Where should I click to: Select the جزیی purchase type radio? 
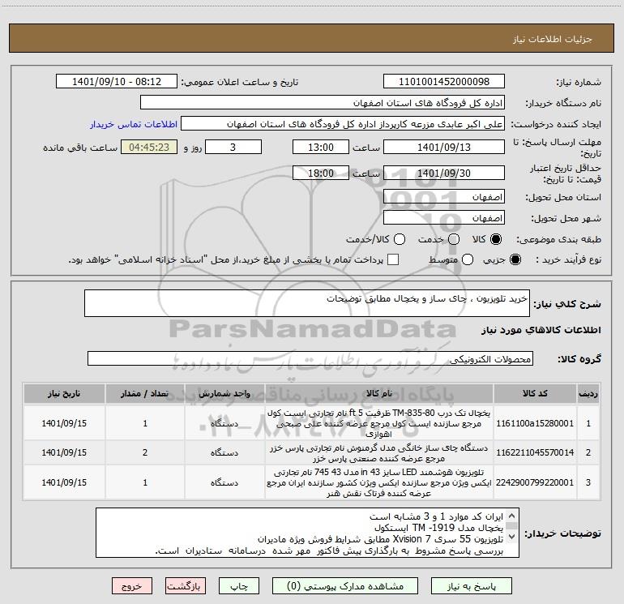(x=515, y=260)
